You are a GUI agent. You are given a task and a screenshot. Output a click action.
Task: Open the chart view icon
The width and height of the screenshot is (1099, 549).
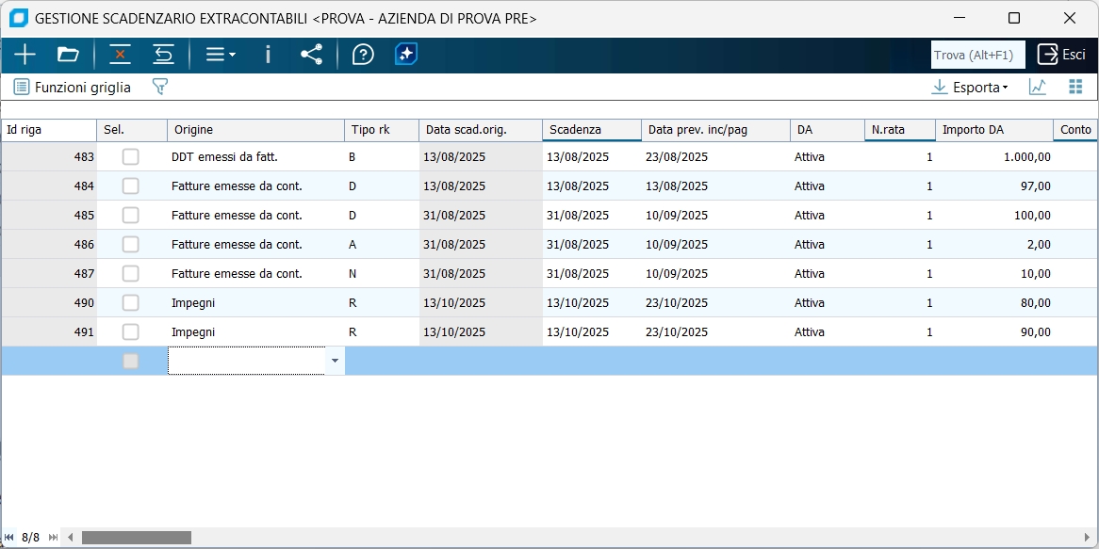(1037, 88)
